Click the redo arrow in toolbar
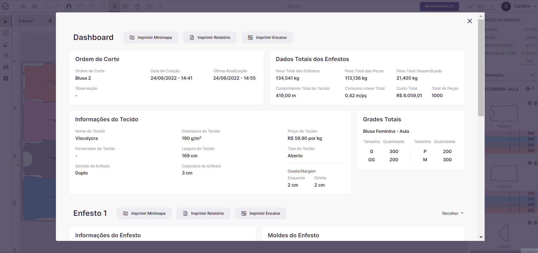Viewport: 538px width, 253px height. pyautogui.click(x=57, y=6)
